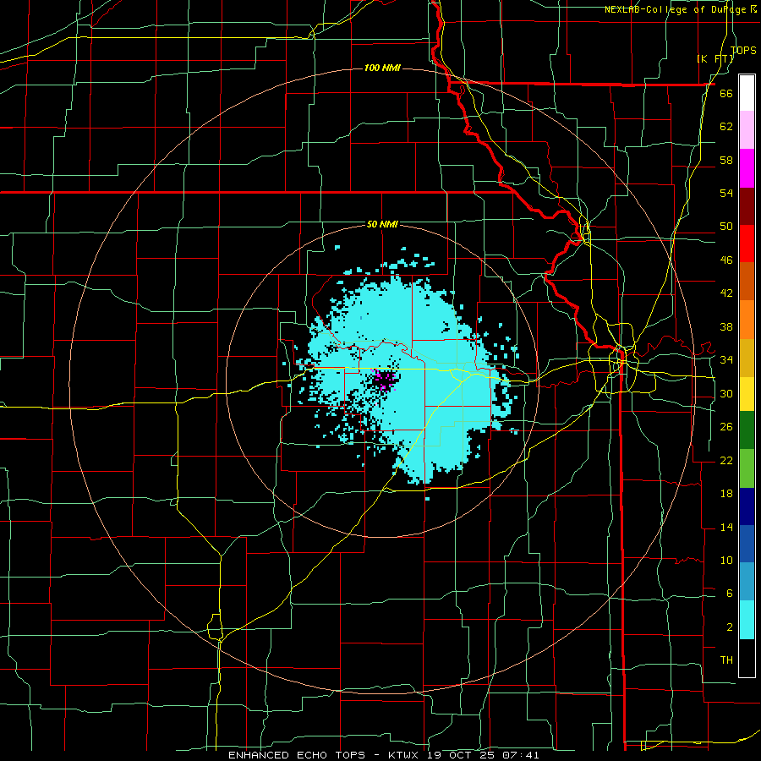
Task: Click the legend label 14
Action: point(726,527)
